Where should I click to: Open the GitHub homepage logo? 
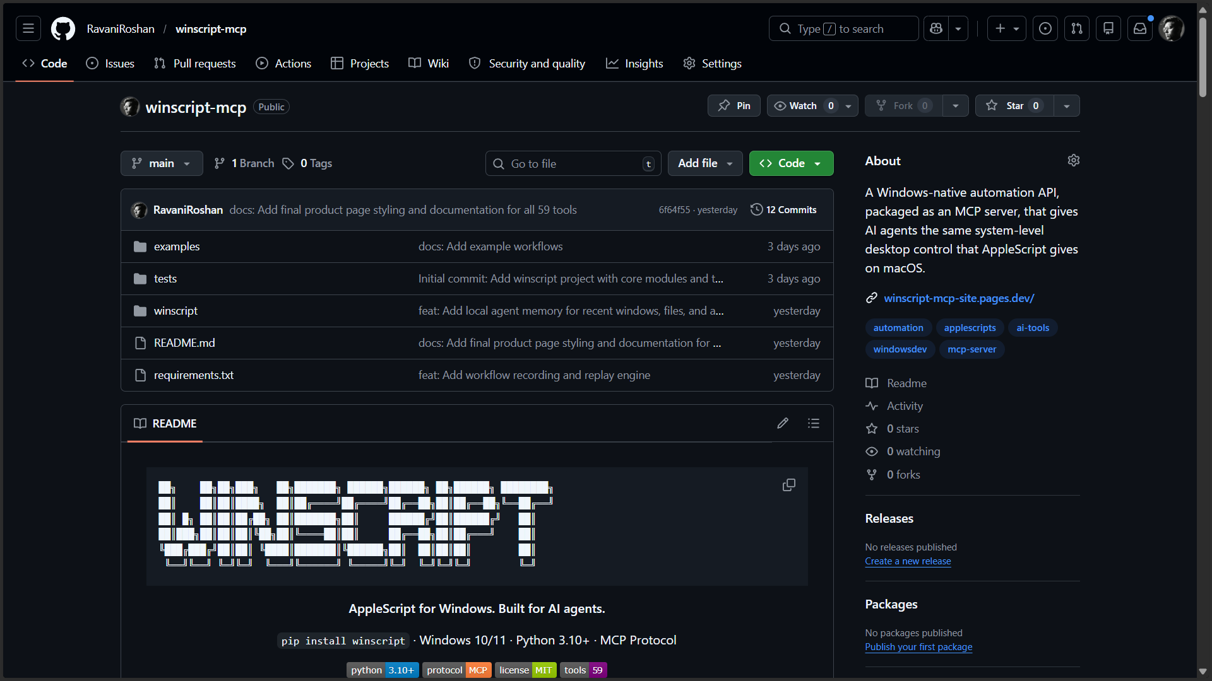tap(62, 29)
